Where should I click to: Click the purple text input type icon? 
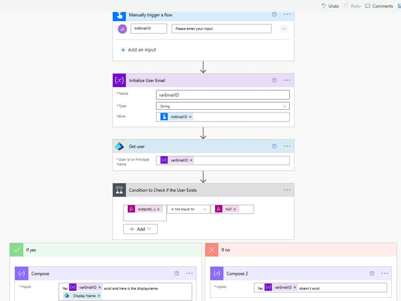pyautogui.click(x=122, y=29)
